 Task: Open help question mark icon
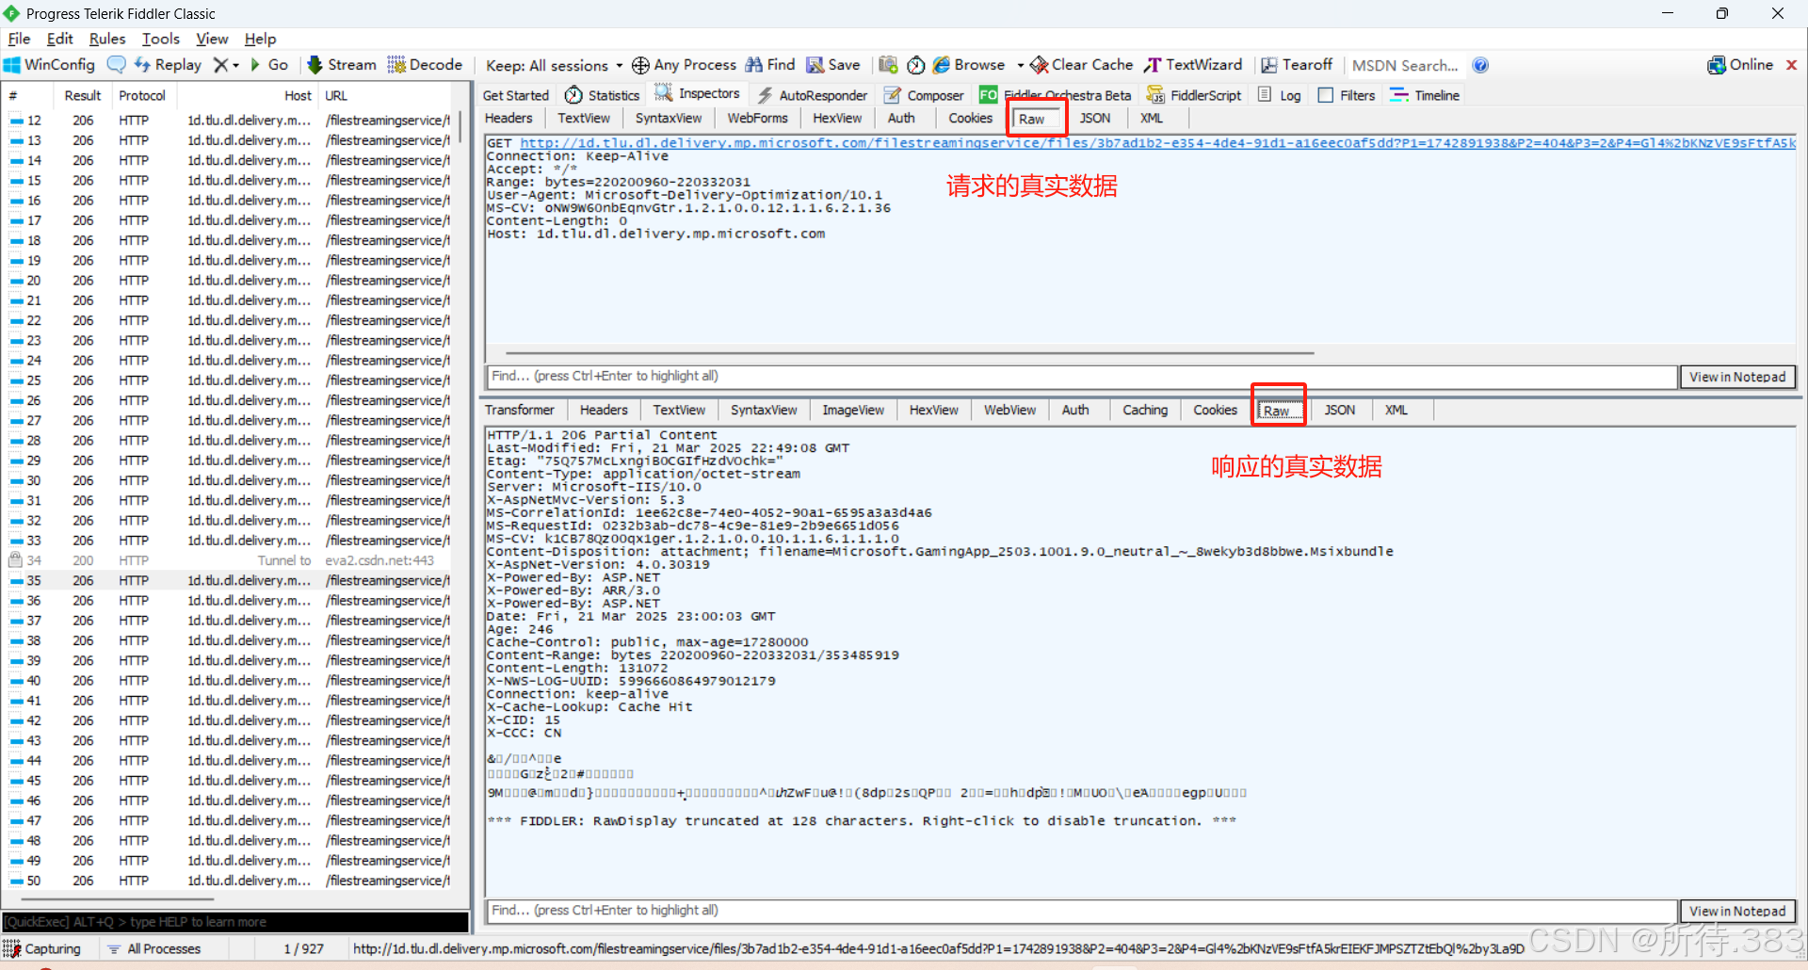coord(1480,65)
